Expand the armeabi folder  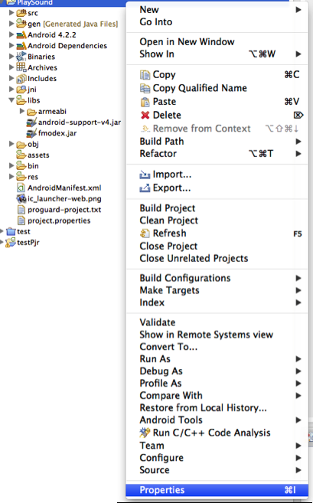pyautogui.click(x=22, y=111)
